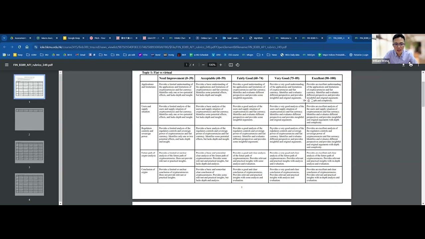Open the Gmail bookmark
Screen dimensions: 425x239
(80, 55)
